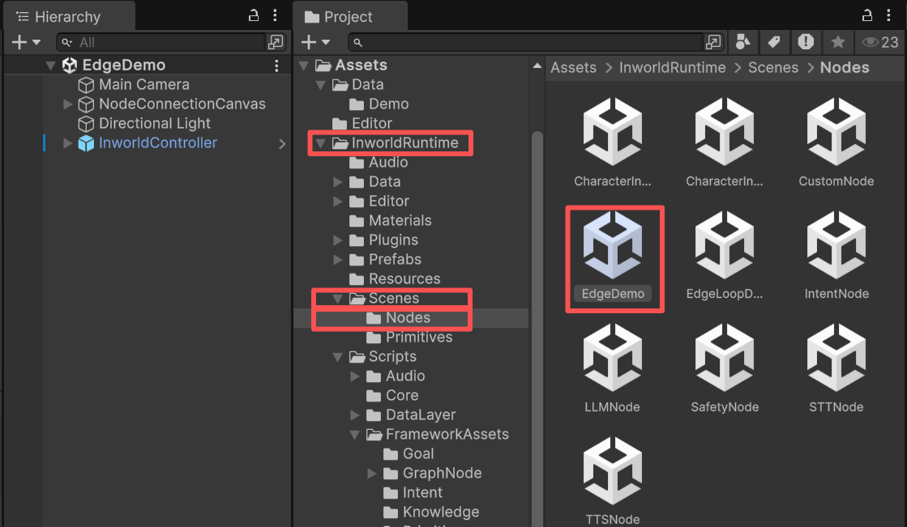Select Main Camera in Hierarchy

(144, 84)
